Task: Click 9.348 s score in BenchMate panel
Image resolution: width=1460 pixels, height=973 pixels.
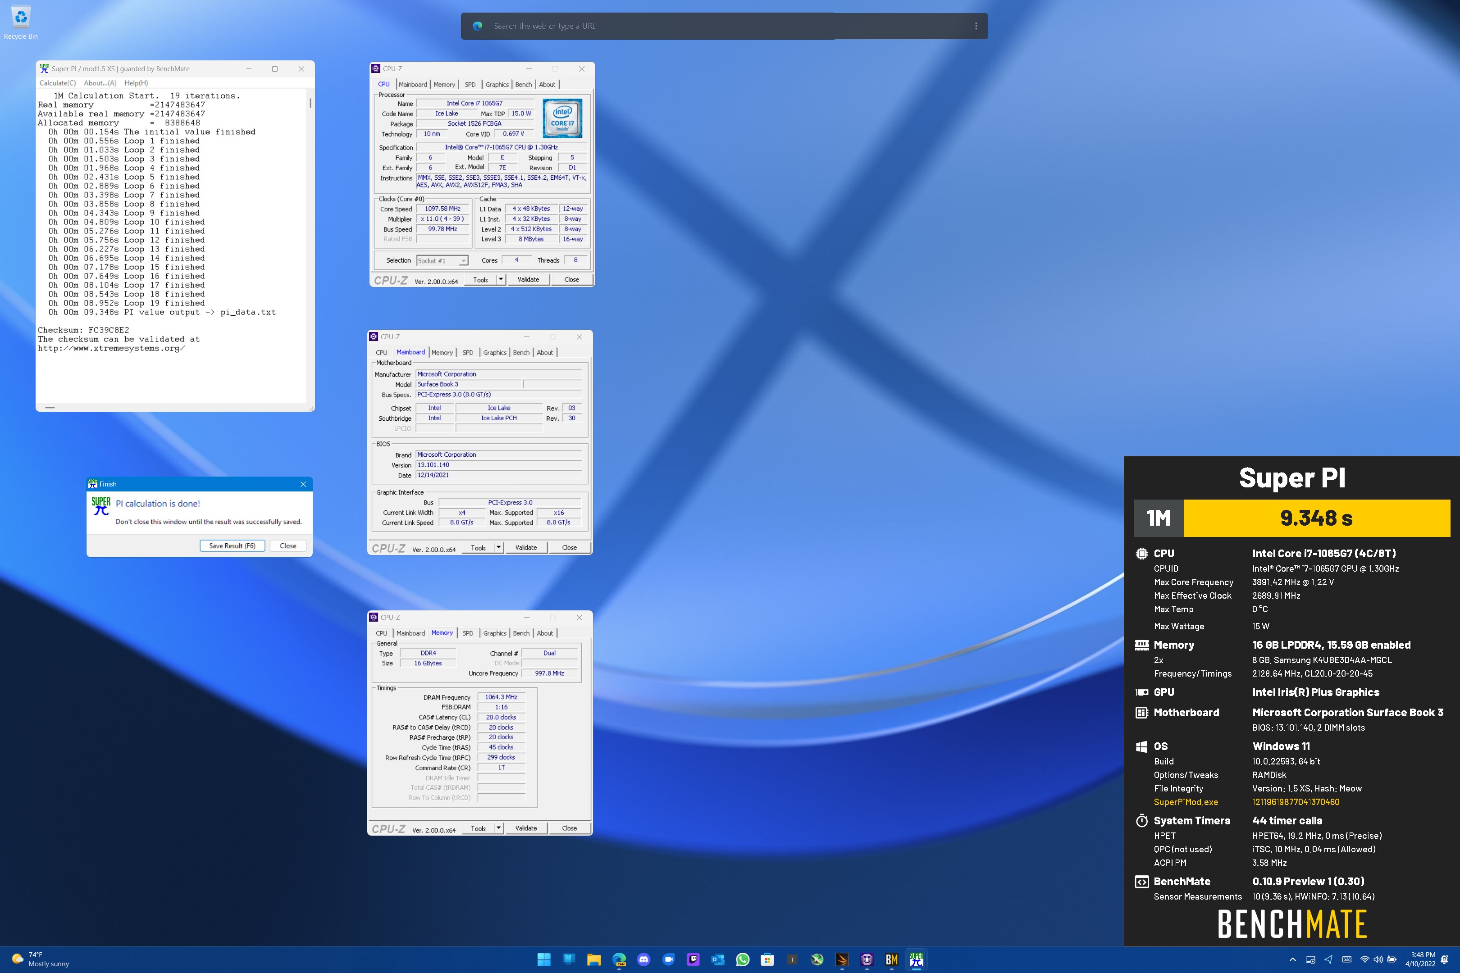Action: tap(1316, 518)
